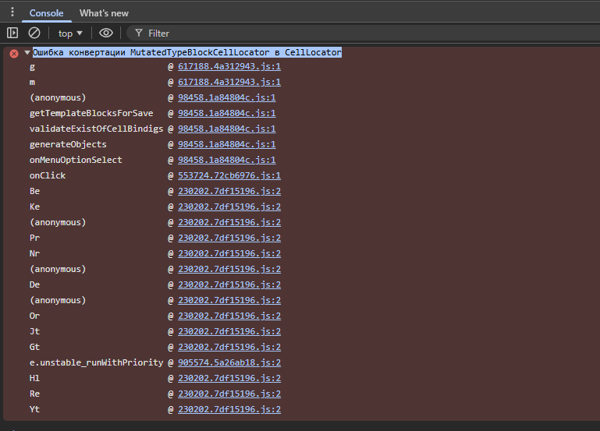Click the highlighted error message text
The width and height of the screenshot is (600, 431).
click(x=187, y=53)
